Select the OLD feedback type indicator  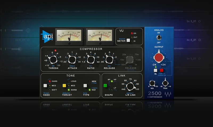point(89,90)
